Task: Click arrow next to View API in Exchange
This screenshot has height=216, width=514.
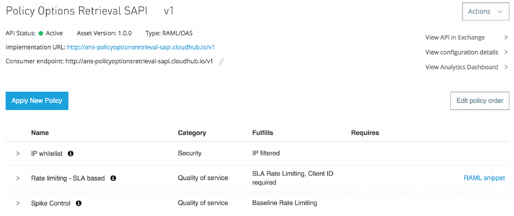Action: click(x=506, y=37)
